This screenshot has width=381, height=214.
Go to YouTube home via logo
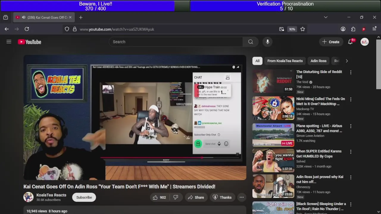29,42
